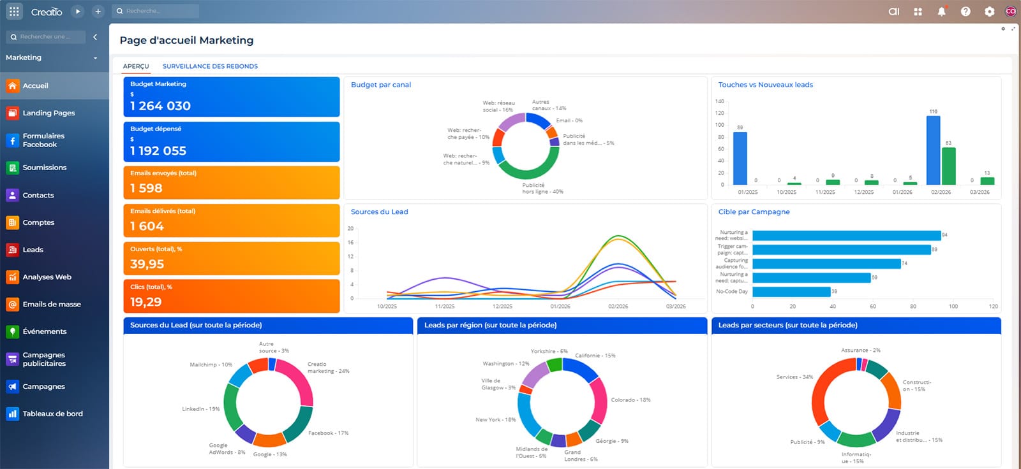Open the app launcher grid icon
This screenshot has height=469, width=1021.
click(x=14, y=11)
